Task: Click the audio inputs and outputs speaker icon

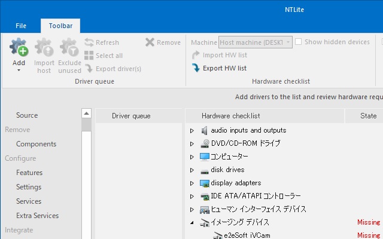Action: pyautogui.click(x=205, y=130)
